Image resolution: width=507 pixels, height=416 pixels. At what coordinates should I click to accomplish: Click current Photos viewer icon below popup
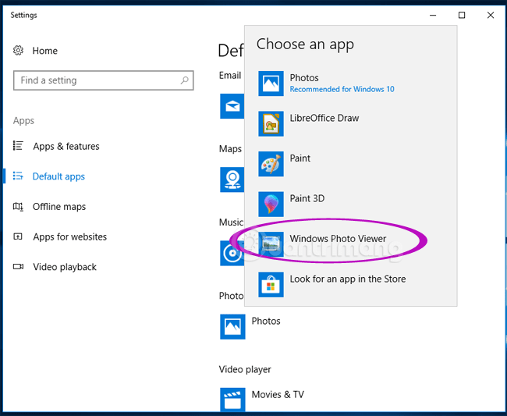(x=232, y=327)
